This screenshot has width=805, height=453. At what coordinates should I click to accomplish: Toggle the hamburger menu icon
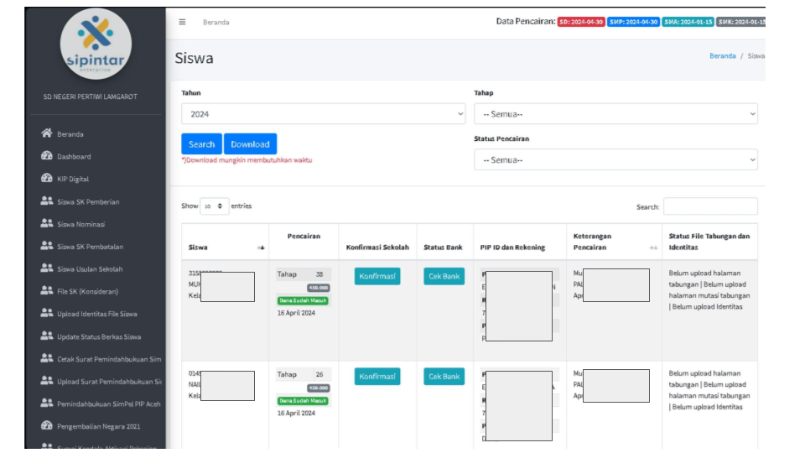coord(182,22)
